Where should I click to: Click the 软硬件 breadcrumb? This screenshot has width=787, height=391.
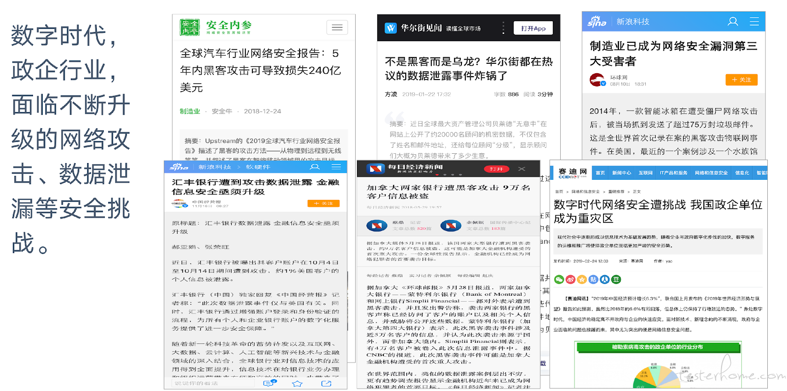258,167
